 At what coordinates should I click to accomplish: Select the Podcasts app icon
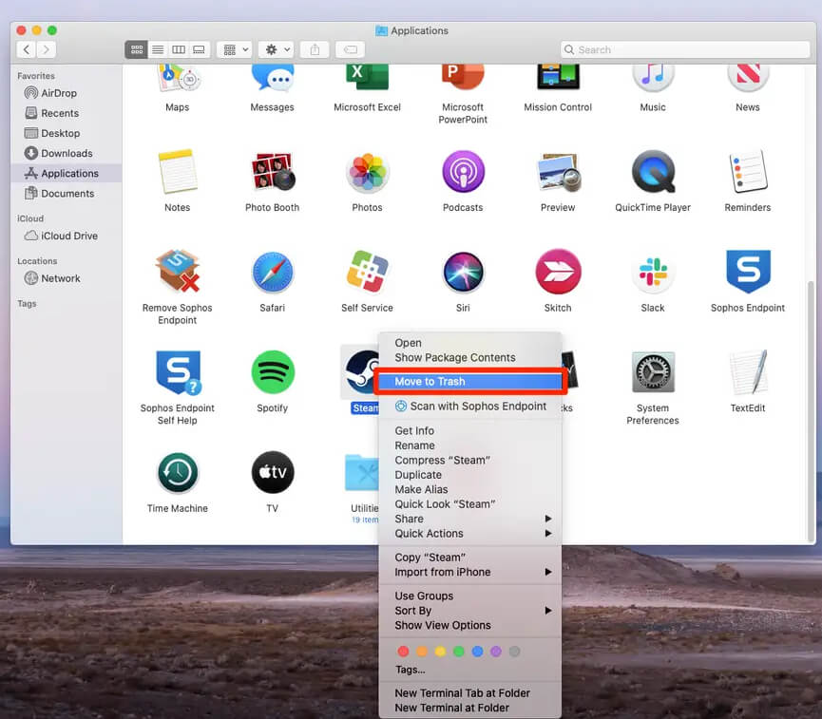click(x=463, y=172)
